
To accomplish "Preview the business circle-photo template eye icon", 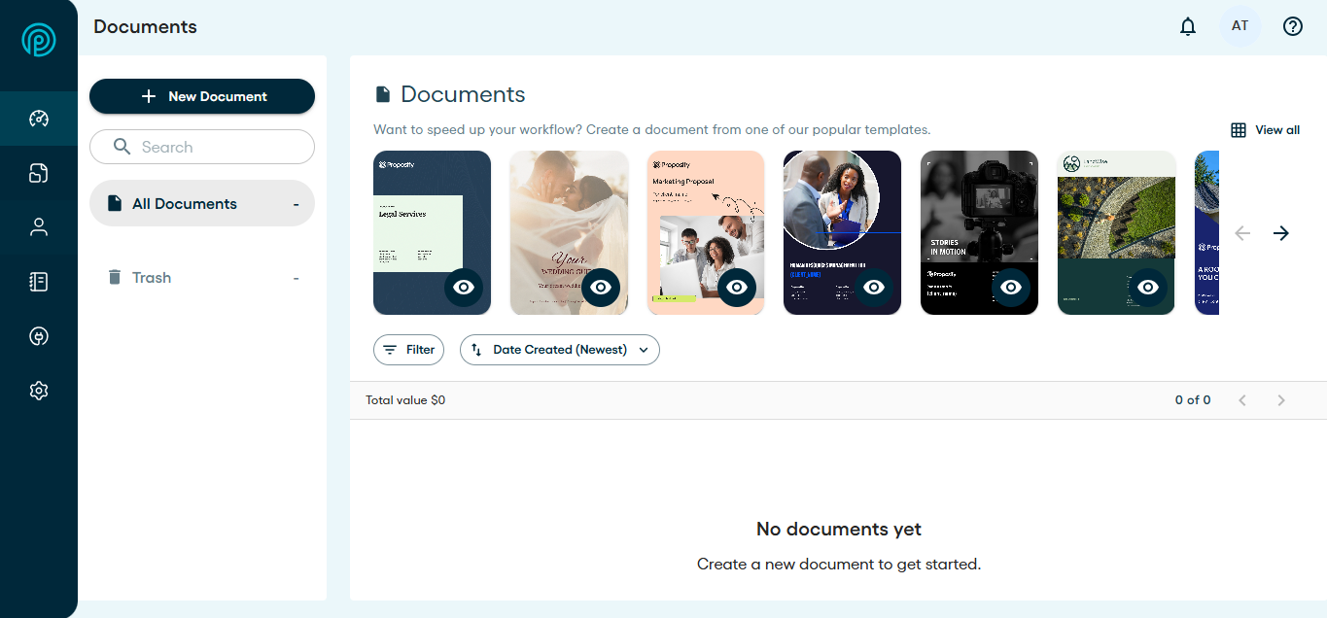I will point(874,288).
